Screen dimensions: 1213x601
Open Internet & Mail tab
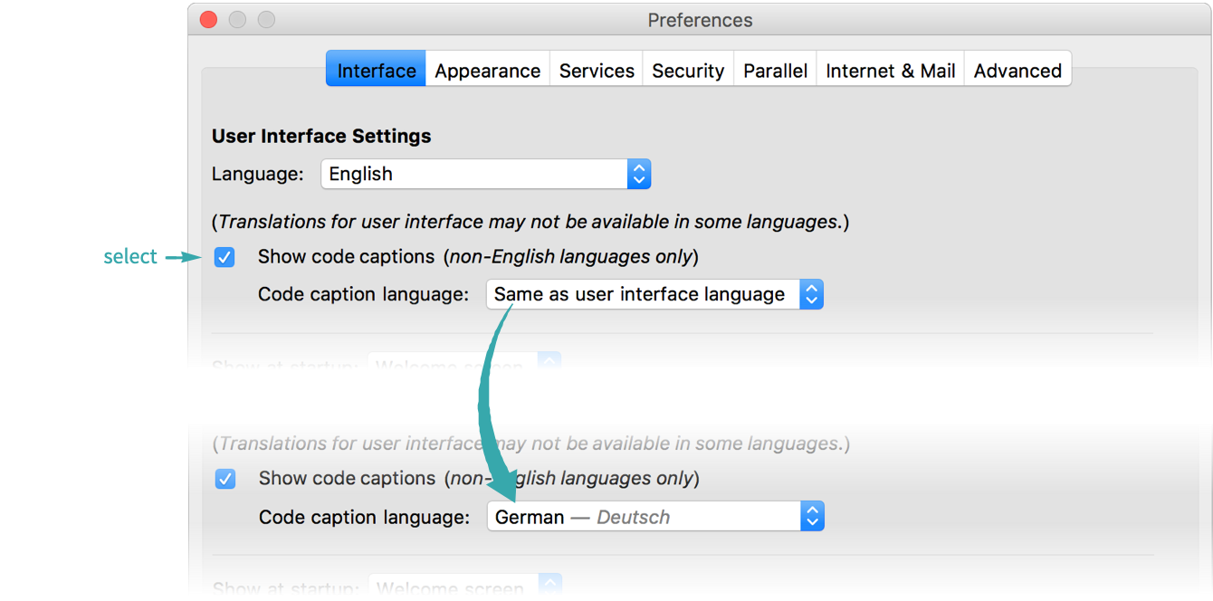[890, 71]
